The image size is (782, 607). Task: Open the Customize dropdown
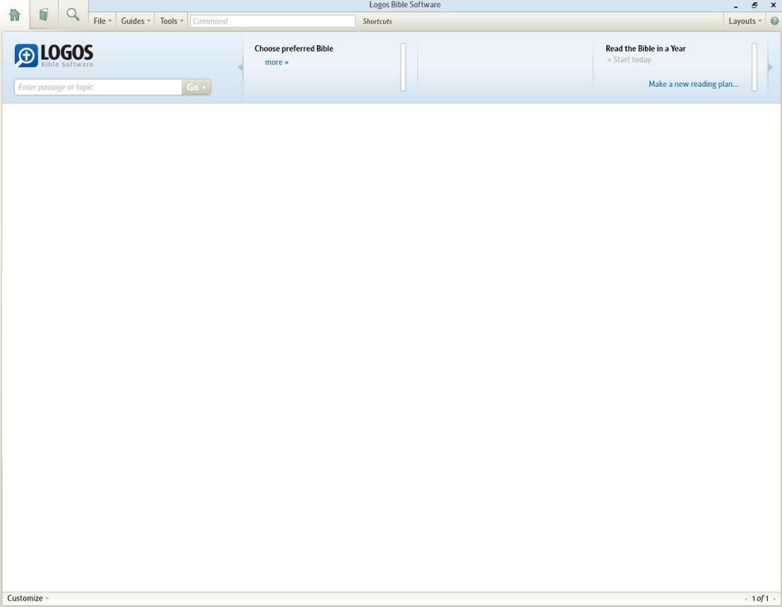pos(27,597)
